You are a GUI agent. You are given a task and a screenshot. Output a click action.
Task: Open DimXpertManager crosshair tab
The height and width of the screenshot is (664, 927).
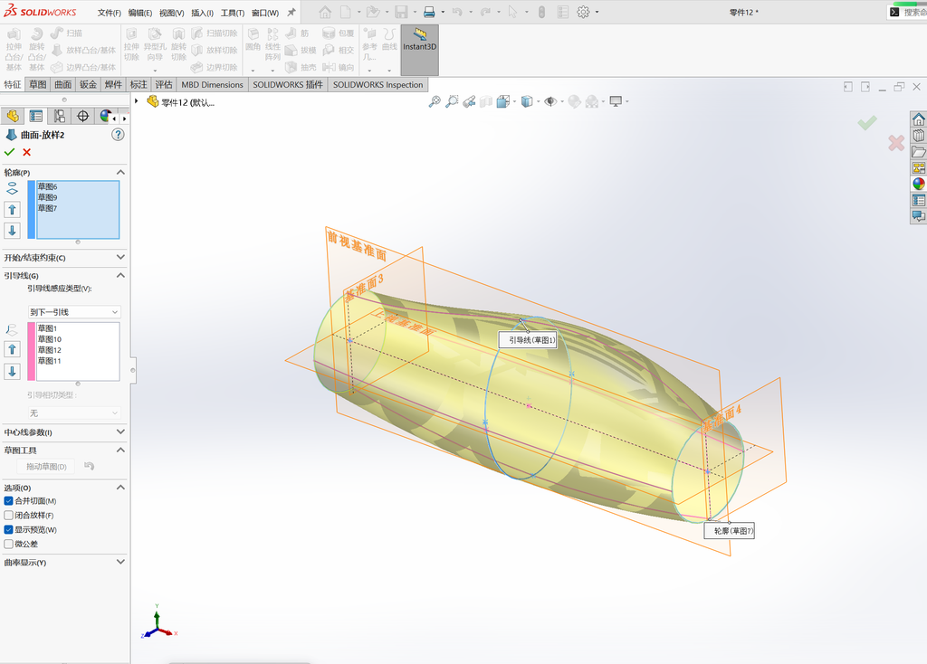point(82,117)
